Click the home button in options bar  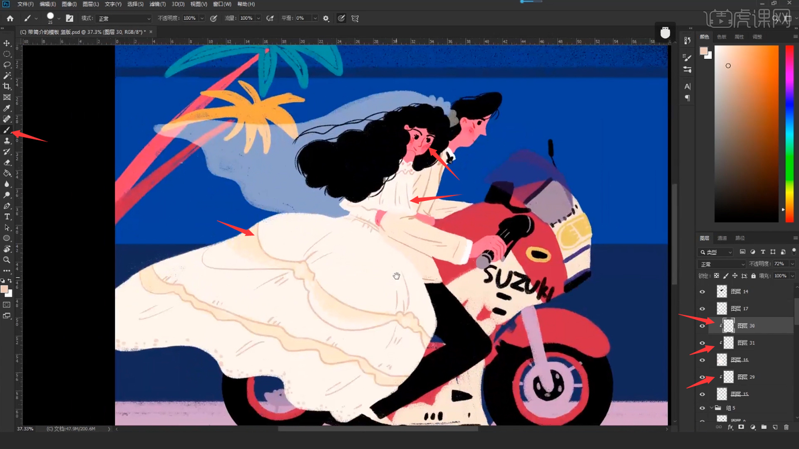10,18
